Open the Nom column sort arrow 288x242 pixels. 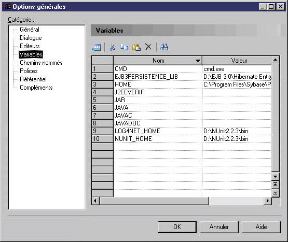(x=198, y=61)
